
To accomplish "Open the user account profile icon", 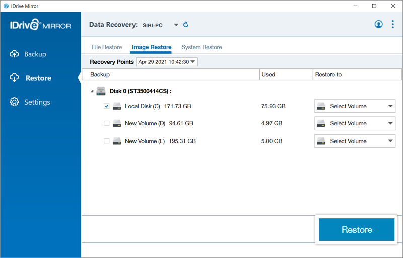I will click(x=378, y=24).
